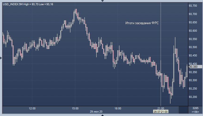Click the bottom center panel arrow
The image size is (203, 116).
[x=101, y=115]
